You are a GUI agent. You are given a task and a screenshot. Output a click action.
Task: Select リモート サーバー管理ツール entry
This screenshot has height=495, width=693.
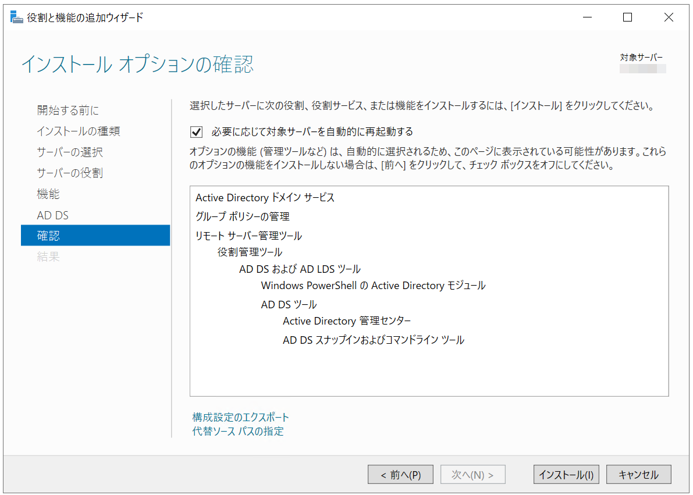pos(249,236)
